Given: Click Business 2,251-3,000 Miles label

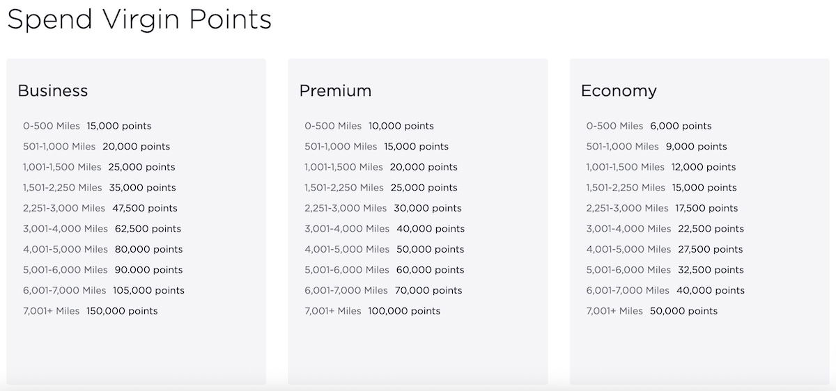Looking at the screenshot, I should pyautogui.click(x=64, y=208).
